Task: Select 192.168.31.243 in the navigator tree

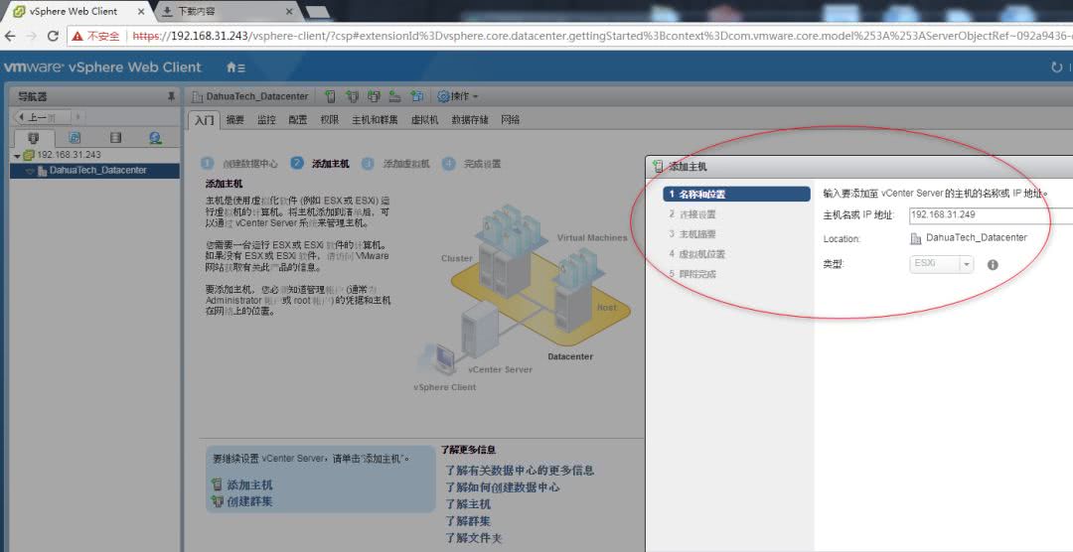Action: 69,155
